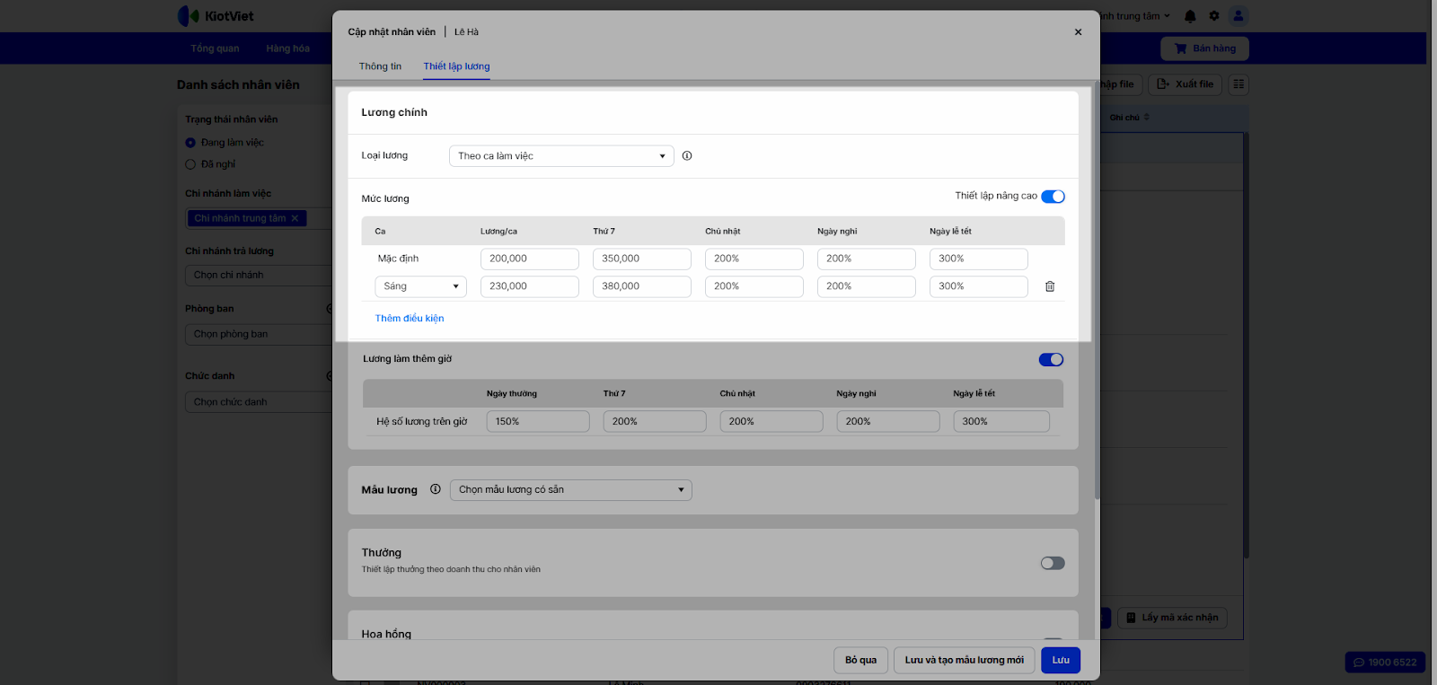Screen dimensions: 1437x685
Task: Enable the Thưởng toggle
Action: 1052,564
